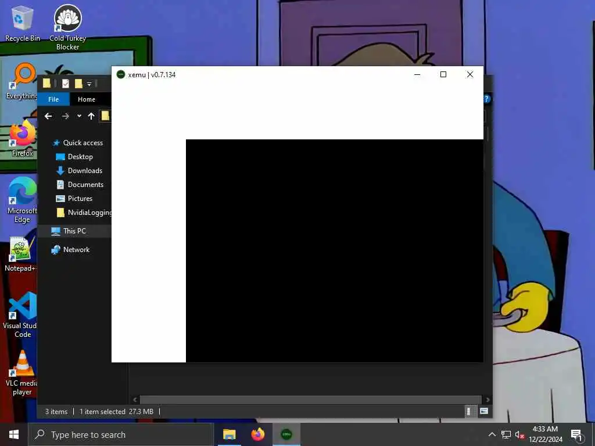The image size is (595, 446).
Task: Open the File tab in File Explorer
Action: coord(53,99)
